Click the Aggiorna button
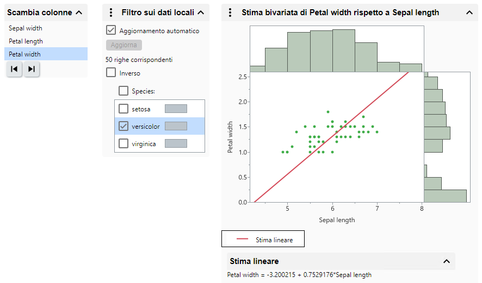The width and height of the screenshot is (482, 283). 123,45
